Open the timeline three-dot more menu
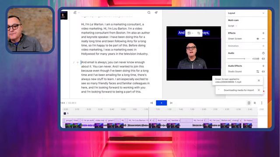The height and width of the screenshot is (157, 280). click(x=262, y=103)
